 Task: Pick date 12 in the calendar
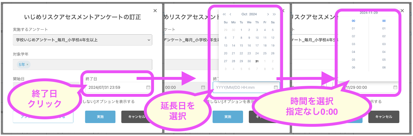273,38
